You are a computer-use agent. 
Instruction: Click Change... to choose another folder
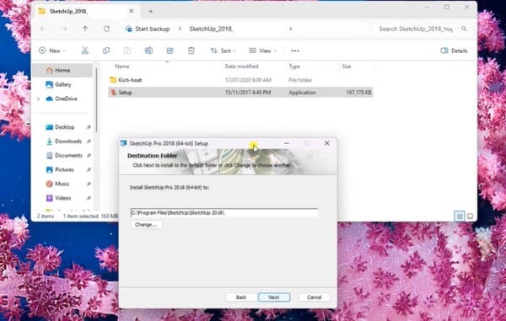click(146, 225)
